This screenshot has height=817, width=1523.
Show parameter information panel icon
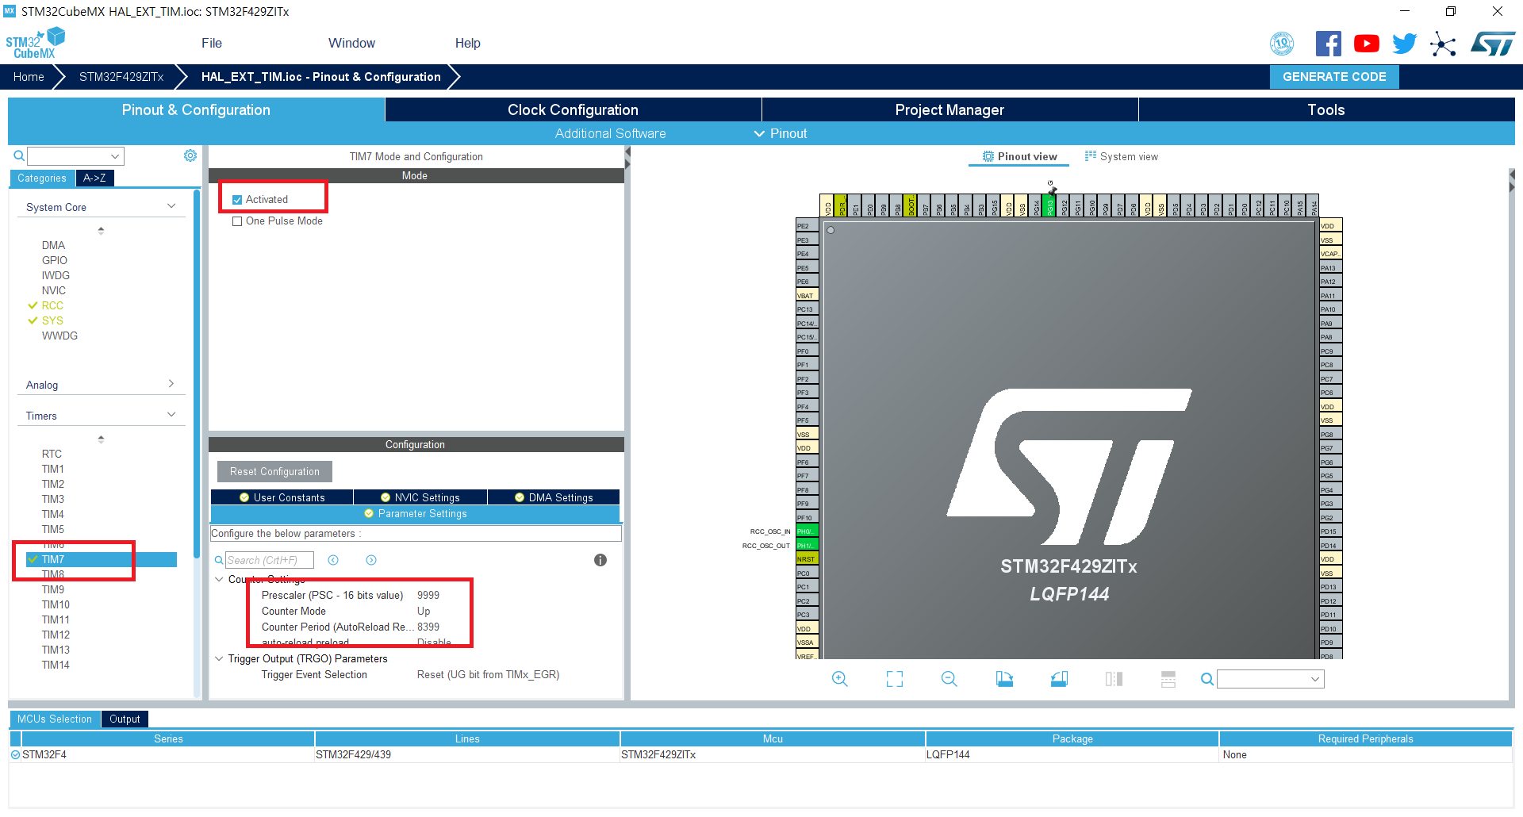600,560
